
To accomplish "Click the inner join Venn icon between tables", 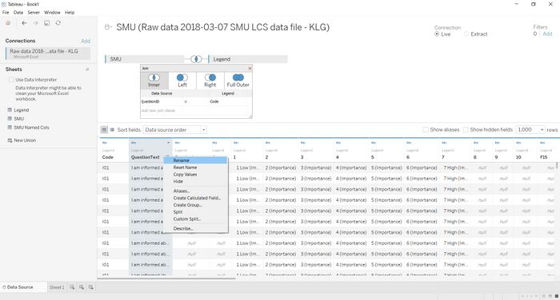I will tap(196, 59).
